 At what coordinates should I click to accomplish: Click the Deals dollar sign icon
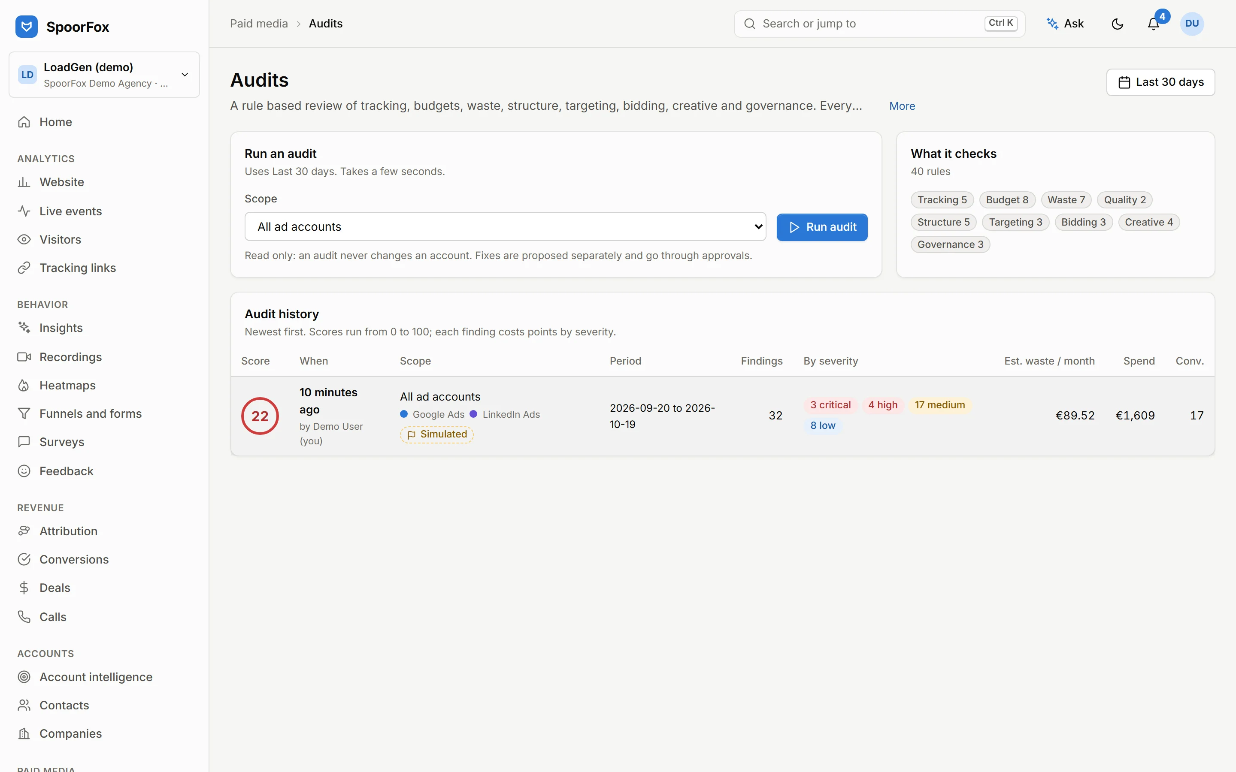24,588
